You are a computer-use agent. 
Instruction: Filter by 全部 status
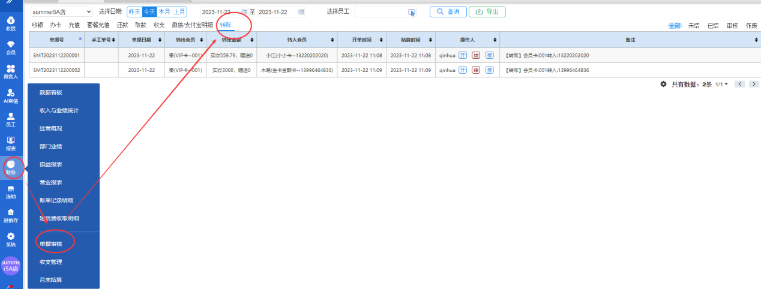click(675, 26)
